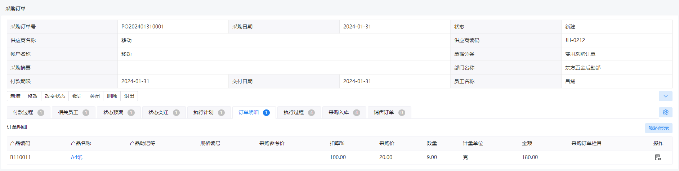Click the 锁定 button
Screen dimensions: 679x171
(77, 96)
